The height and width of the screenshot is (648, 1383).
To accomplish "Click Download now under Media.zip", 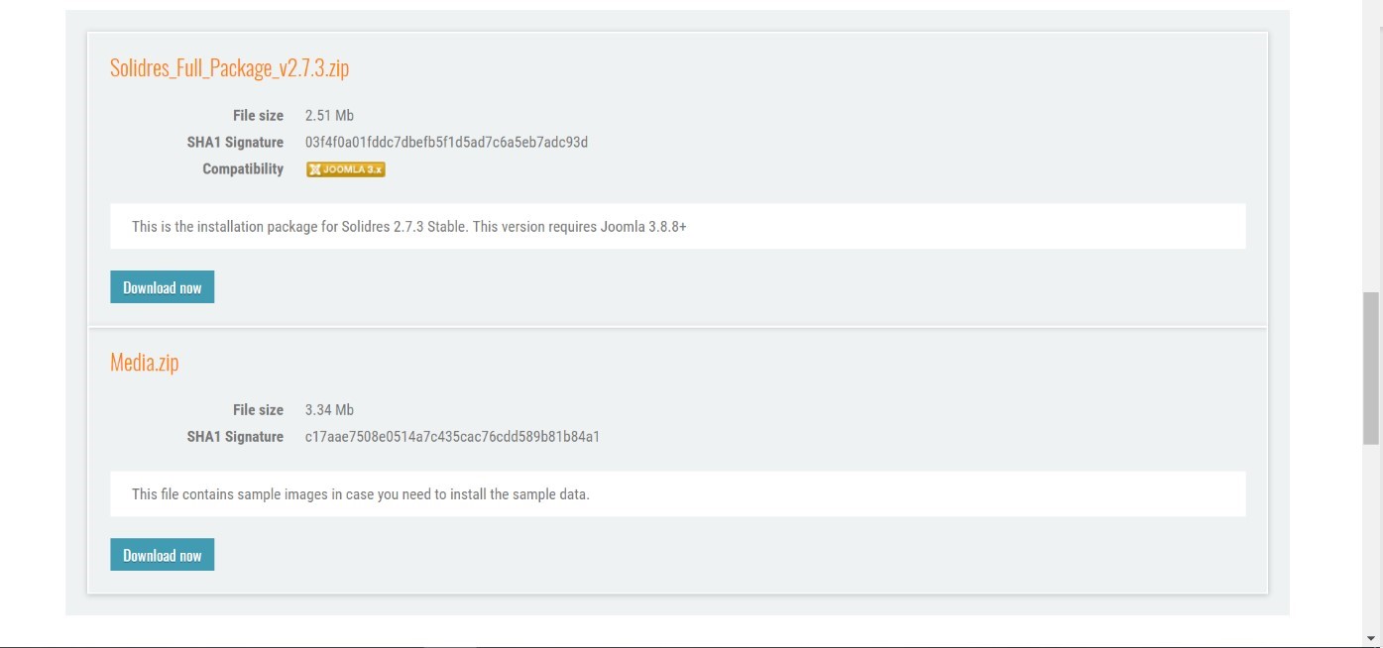I will [x=162, y=555].
